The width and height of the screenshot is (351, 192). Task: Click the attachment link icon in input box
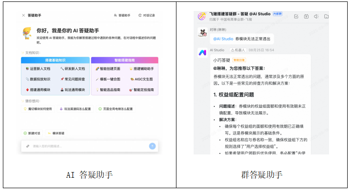(x=28, y=146)
